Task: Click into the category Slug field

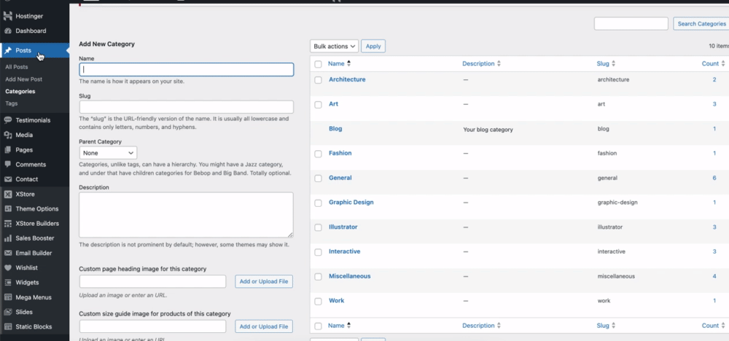Action: point(186,106)
